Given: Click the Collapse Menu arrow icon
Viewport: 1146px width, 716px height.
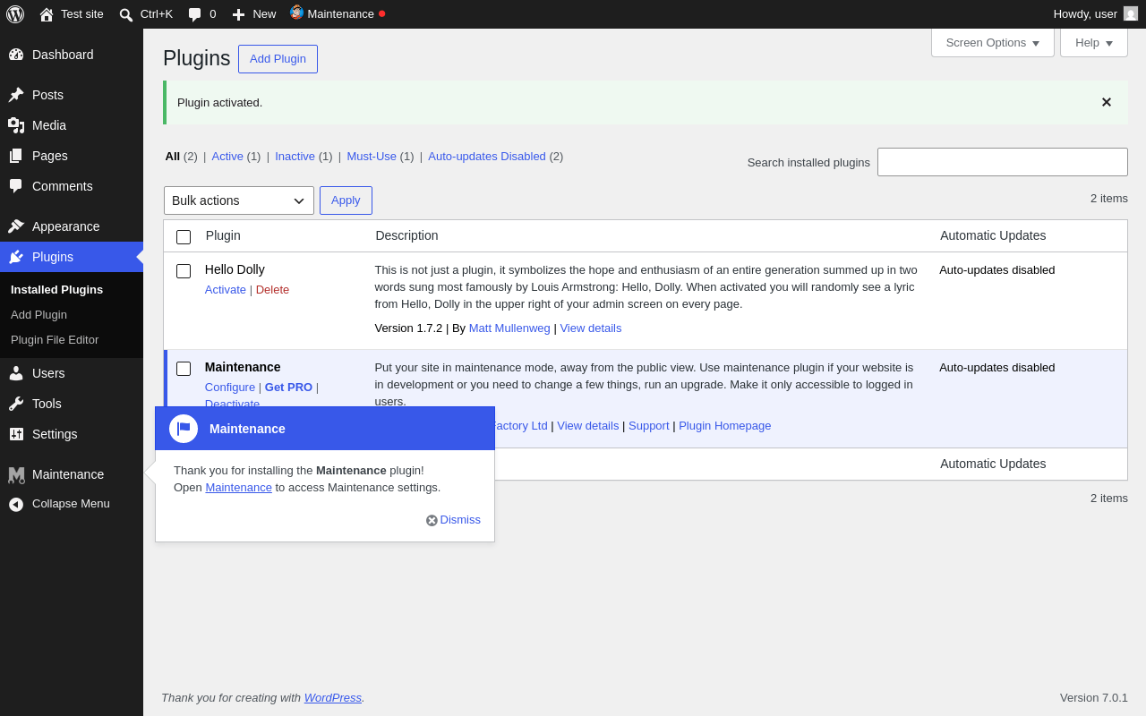Looking at the screenshot, I should tap(16, 504).
